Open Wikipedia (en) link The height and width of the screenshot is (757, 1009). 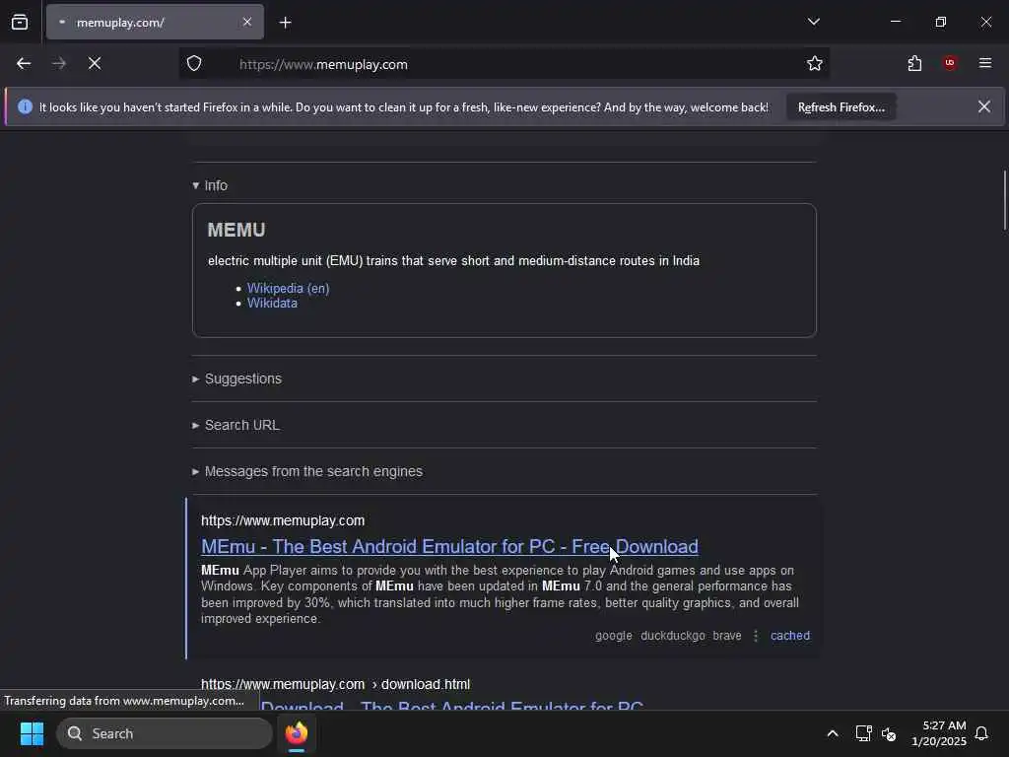(x=289, y=289)
